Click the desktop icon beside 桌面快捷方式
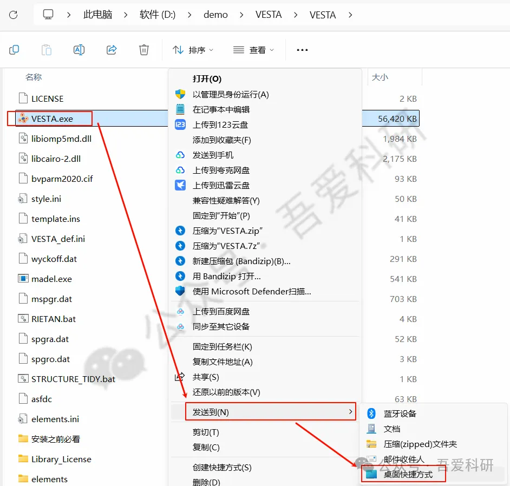 pos(371,474)
